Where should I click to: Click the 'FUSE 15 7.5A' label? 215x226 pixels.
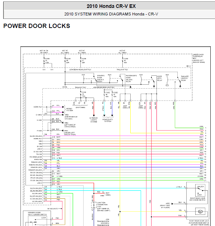[84, 94]
